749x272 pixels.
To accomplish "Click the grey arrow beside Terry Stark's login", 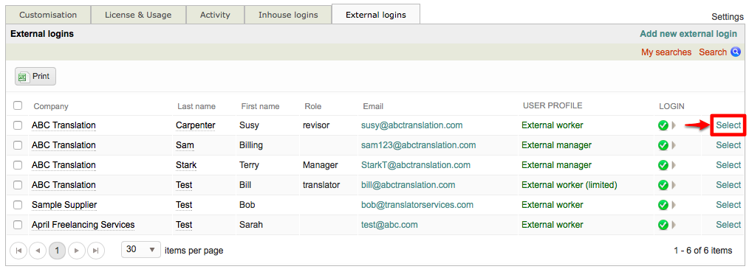I will 674,165.
